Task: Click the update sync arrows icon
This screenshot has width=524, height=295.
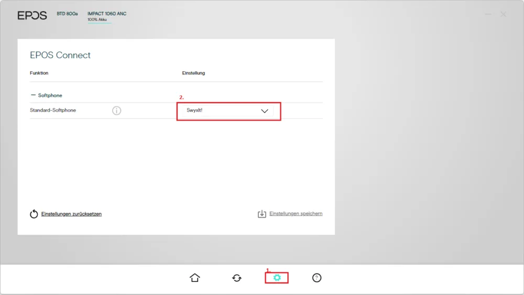Action: [x=237, y=278]
